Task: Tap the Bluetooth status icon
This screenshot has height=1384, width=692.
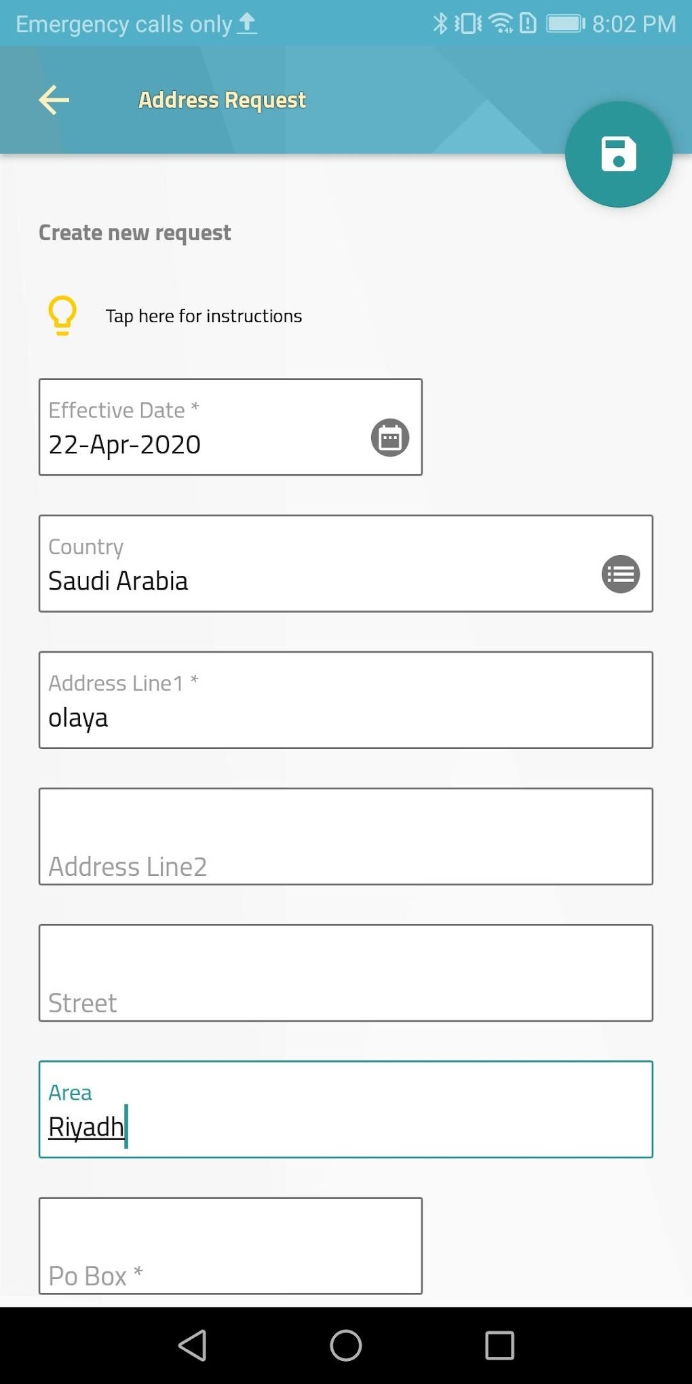Action: pyautogui.click(x=440, y=24)
